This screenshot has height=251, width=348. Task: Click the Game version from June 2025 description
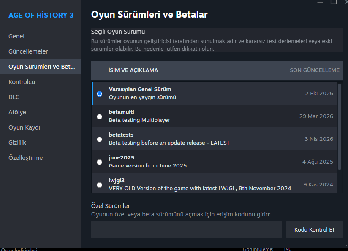click(147, 166)
